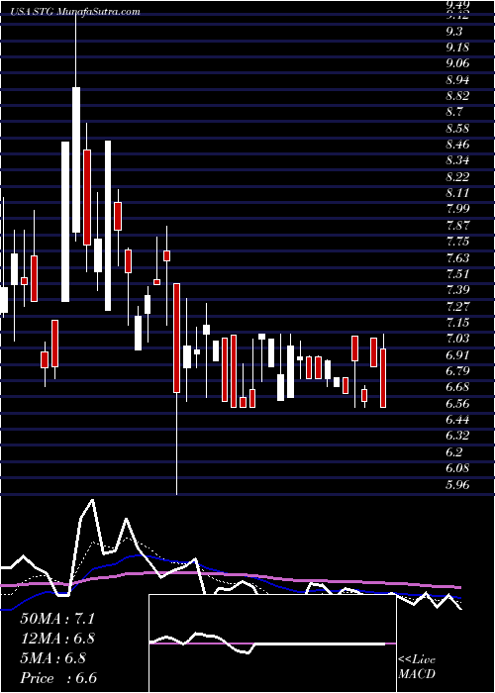Click the Price : 6.6 readout
The width and height of the screenshot is (495, 693).
[58, 678]
